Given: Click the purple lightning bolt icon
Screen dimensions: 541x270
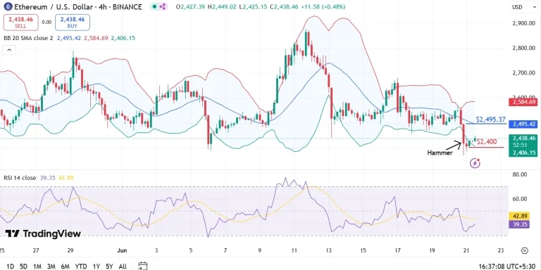Looking at the screenshot, I should 475,163.
